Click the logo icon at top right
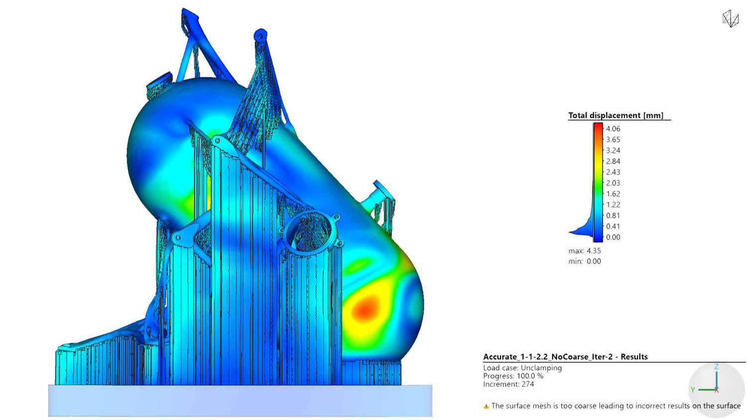The width and height of the screenshot is (747, 420). point(730,19)
